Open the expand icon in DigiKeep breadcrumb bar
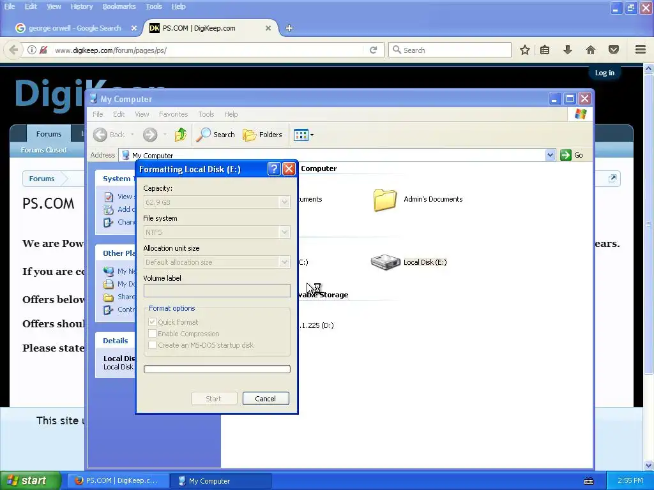 [612, 179]
